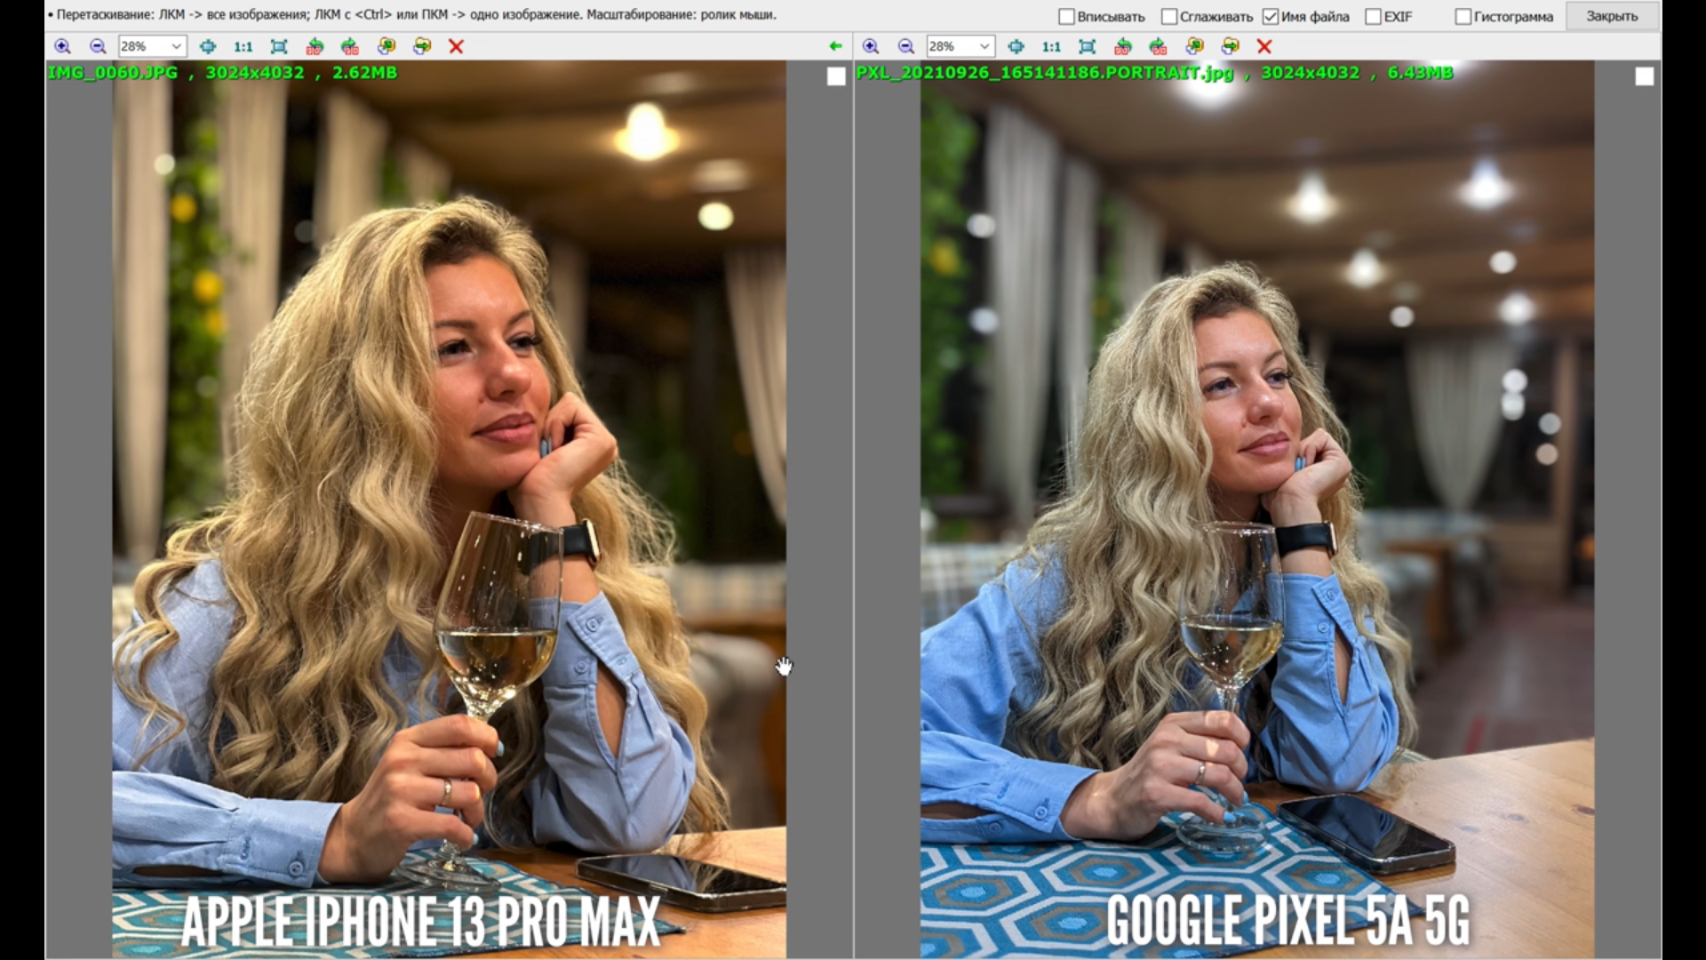The height and width of the screenshot is (960, 1706).
Task: Rotate IMG_0060.JPG right 90 degrees
Action: (x=350, y=46)
